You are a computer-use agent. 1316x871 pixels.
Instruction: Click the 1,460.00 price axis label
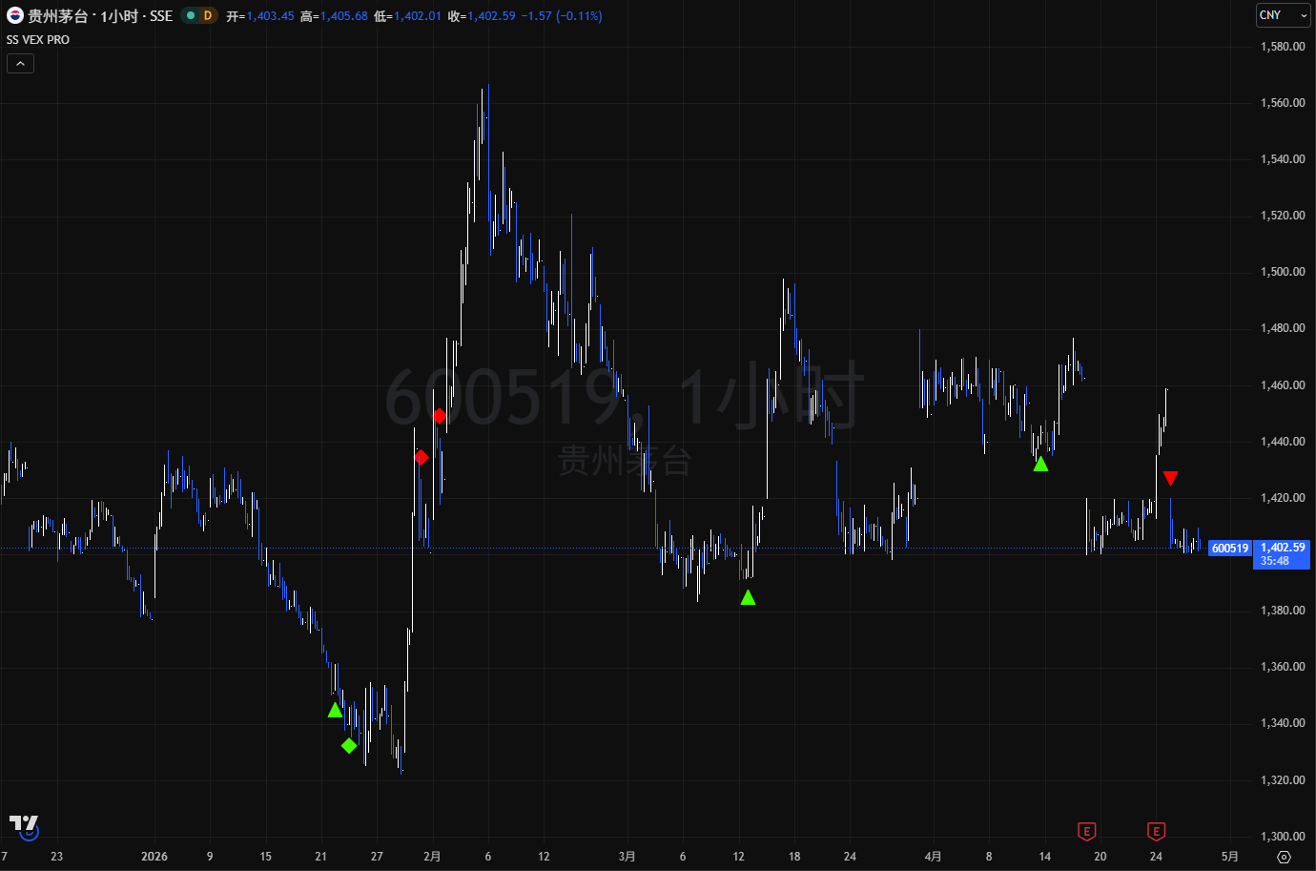click(x=1283, y=385)
